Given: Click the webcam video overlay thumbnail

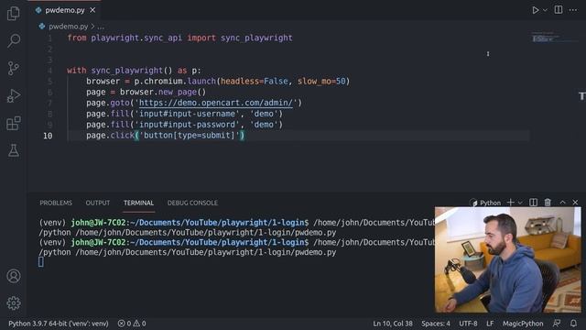Looking at the screenshot, I should click(x=508, y=259).
